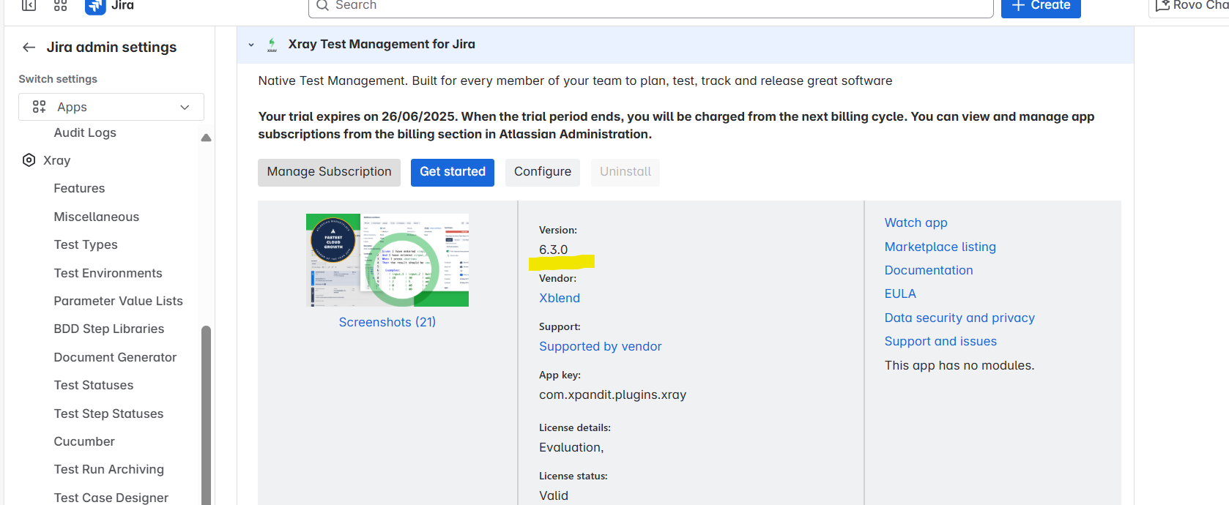The height and width of the screenshot is (505, 1229).
Task: Click the sidebar scroll-up arrow
Action: click(x=206, y=138)
